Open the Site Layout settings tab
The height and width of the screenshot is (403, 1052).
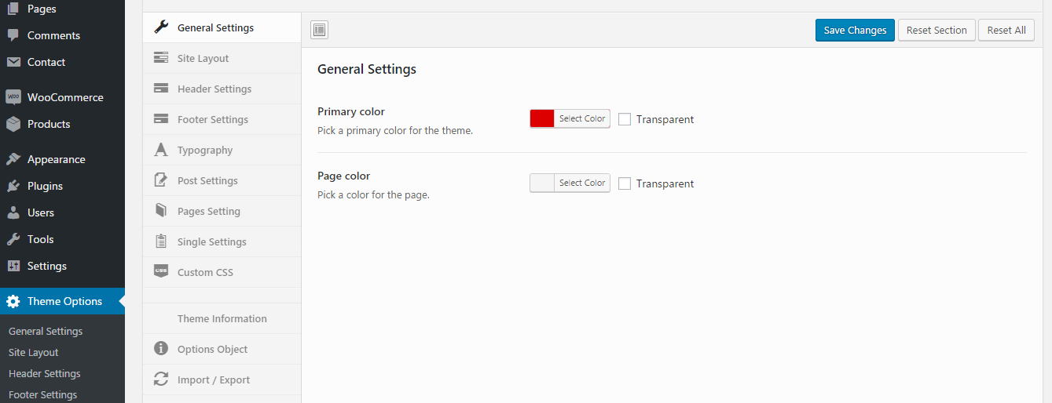click(203, 58)
